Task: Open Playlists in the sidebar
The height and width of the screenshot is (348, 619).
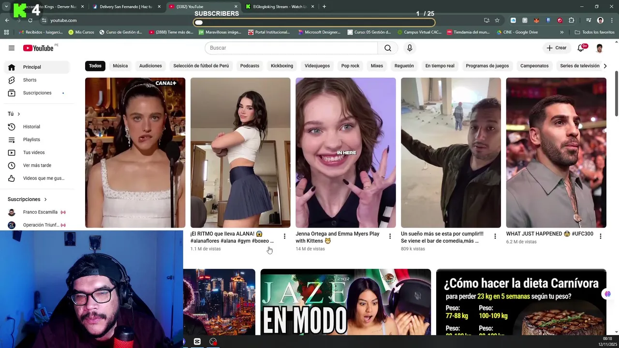Action: pos(37,140)
